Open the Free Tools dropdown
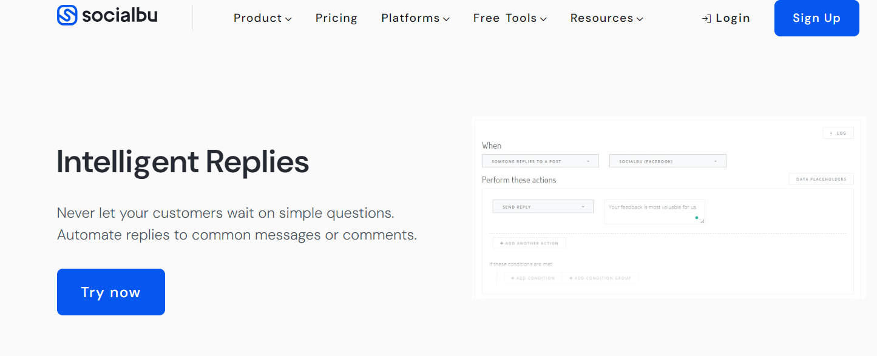 click(x=510, y=18)
